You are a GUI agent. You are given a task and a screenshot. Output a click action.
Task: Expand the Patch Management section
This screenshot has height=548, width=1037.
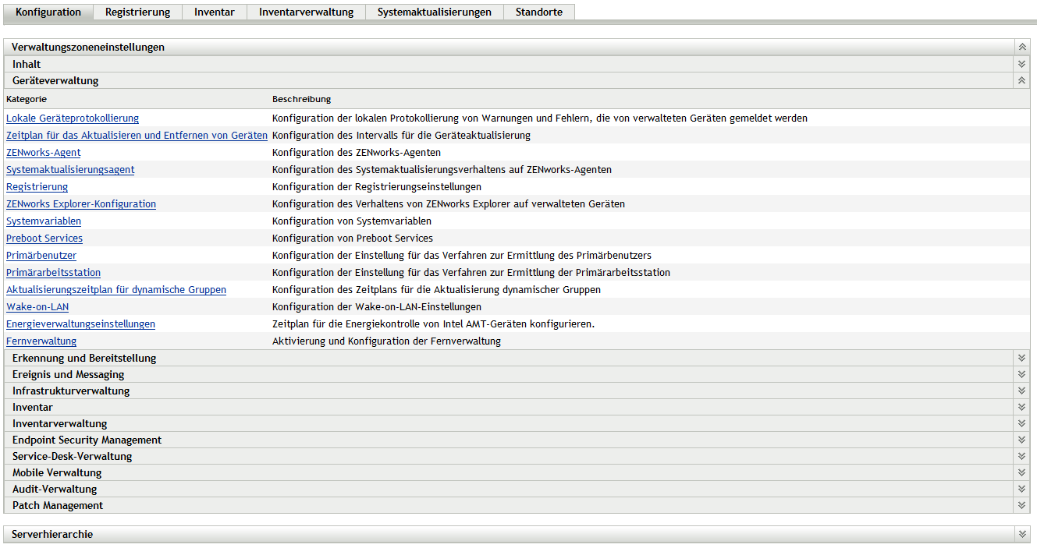pos(1021,505)
